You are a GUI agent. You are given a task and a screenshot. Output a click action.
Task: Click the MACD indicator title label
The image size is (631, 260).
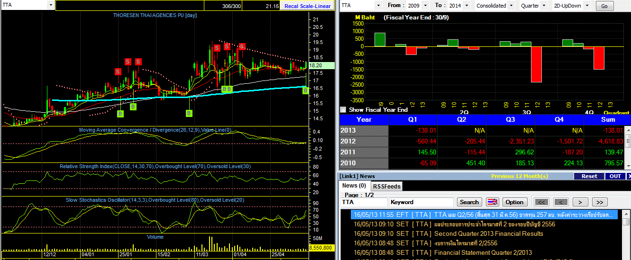(155, 130)
